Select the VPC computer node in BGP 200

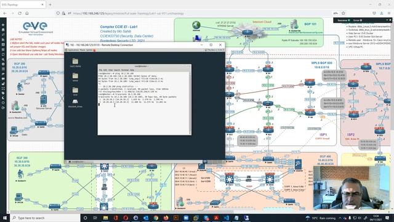coord(14,130)
